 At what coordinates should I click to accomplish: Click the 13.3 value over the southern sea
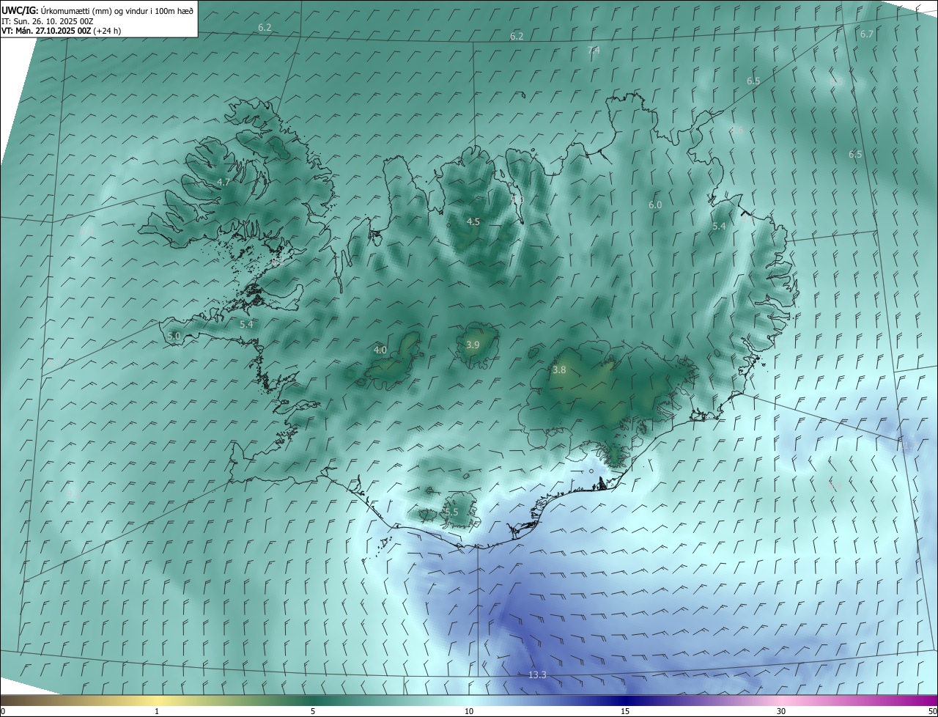537,674
